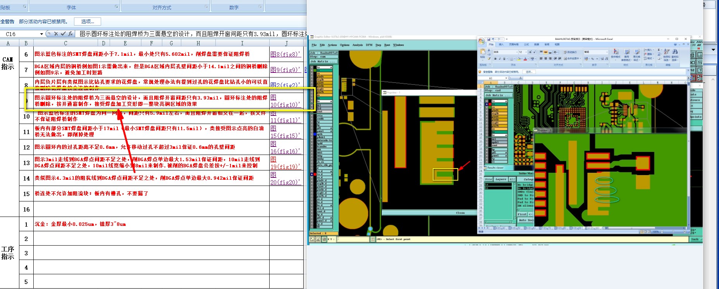This screenshot has height=289, width=719.
Task: Follow the 图9(fig9)' hyperlink
Action: [x=286, y=70]
